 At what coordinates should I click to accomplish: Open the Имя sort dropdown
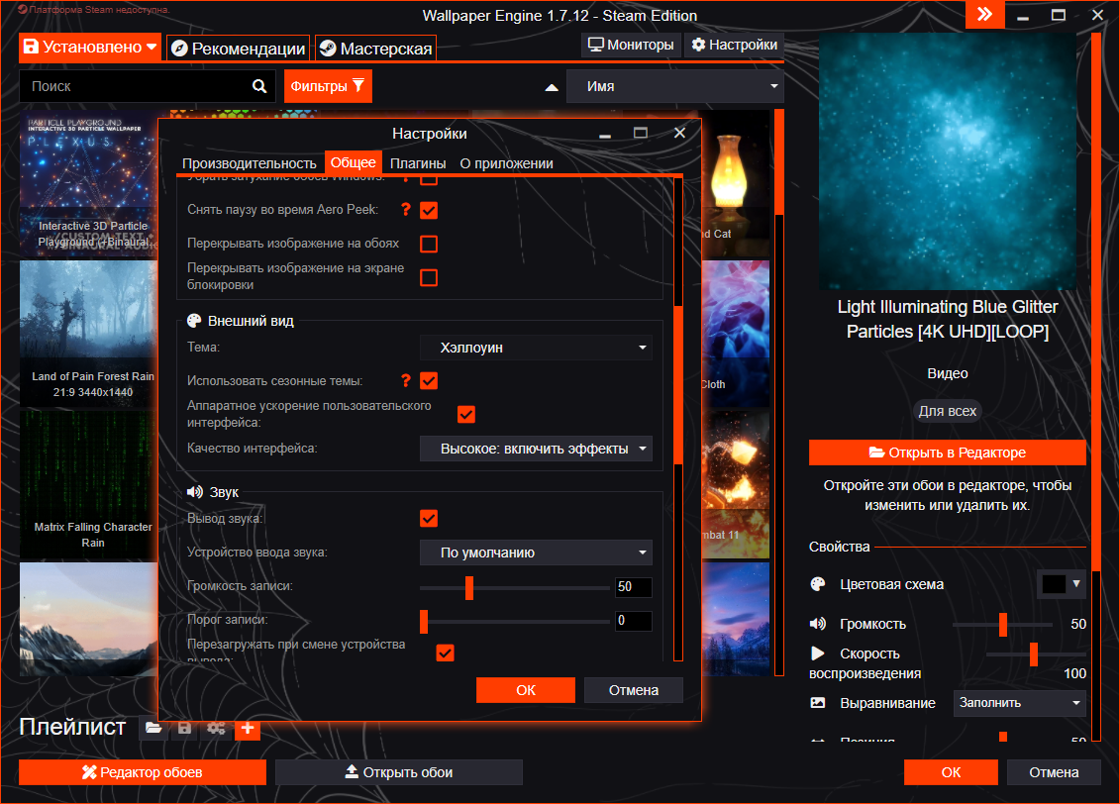[x=675, y=86]
